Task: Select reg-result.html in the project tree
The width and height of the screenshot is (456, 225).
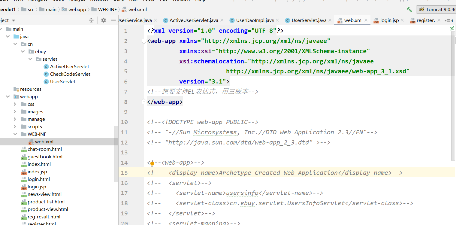Action: (44, 217)
